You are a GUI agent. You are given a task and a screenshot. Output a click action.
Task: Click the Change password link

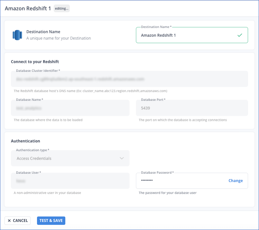[236, 181]
